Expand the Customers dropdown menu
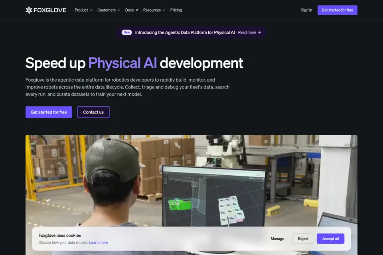Image resolution: width=383 pixels, height=255 pixels. [109, 10]
